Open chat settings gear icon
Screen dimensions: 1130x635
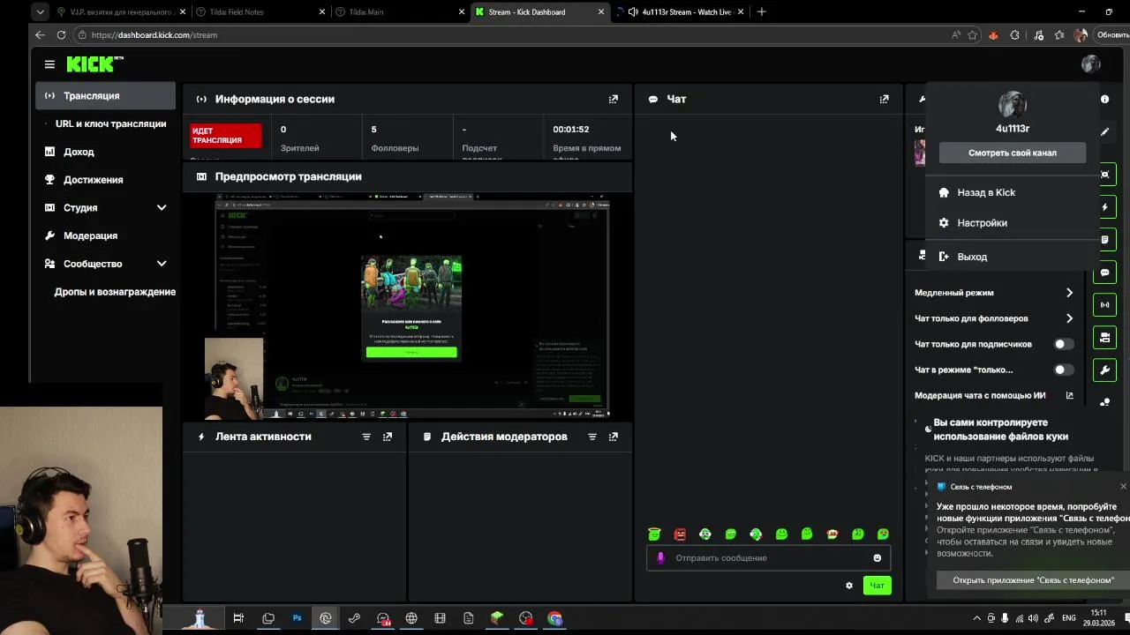(x=849, y=586)
